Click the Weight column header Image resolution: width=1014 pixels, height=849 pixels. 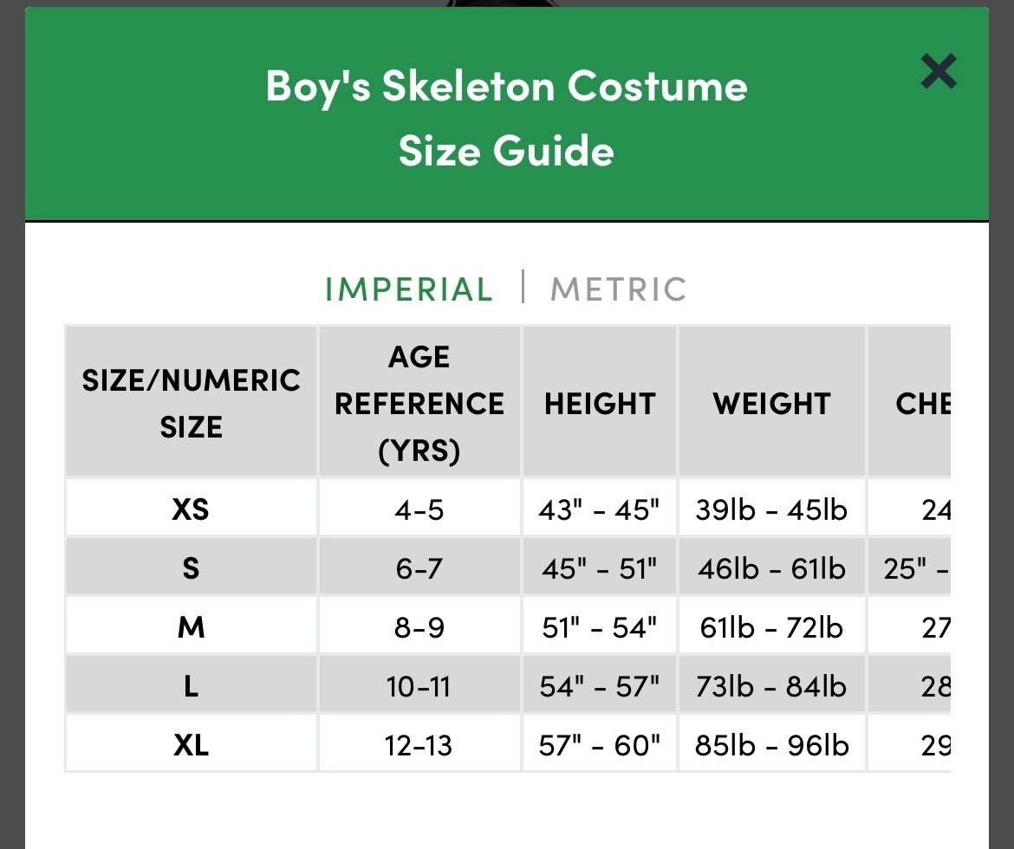771,404
